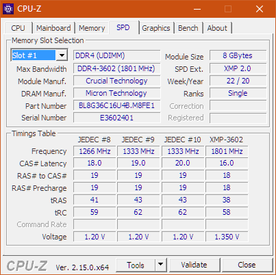Click the JEDEC #9 column header
This screenshot has width=276, height=275.
click(x=138, y=140)
